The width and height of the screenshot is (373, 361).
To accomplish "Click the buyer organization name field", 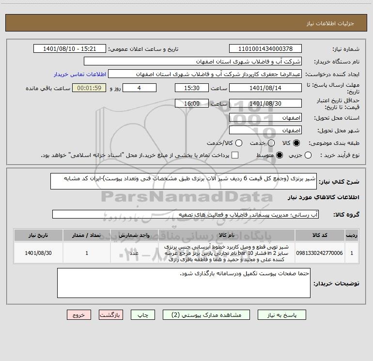I will point(193,61).
